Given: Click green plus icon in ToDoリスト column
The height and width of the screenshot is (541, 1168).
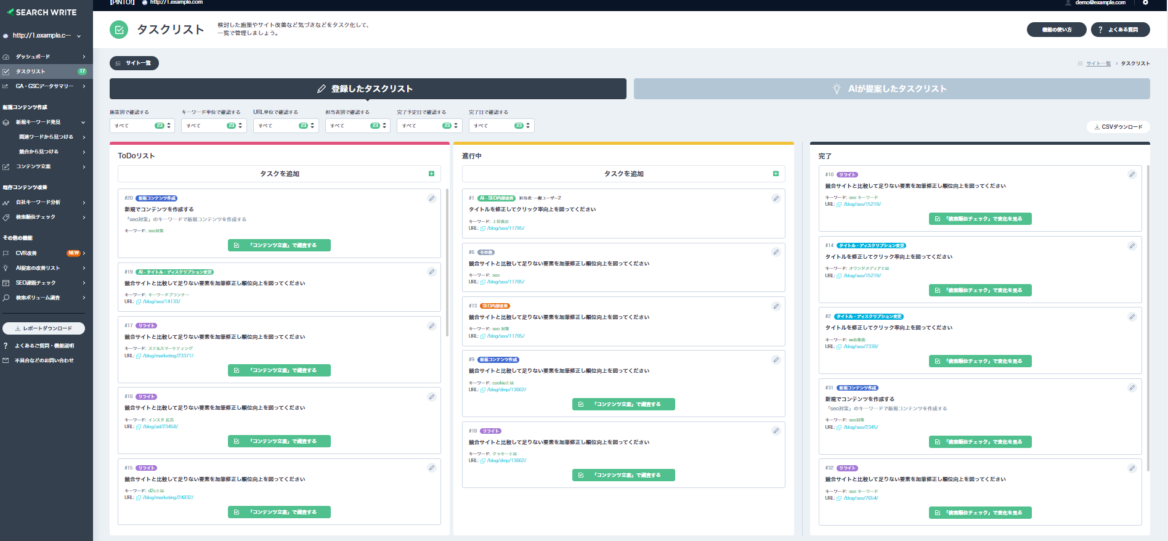Looking at the screenshot, I should (431, 174).
